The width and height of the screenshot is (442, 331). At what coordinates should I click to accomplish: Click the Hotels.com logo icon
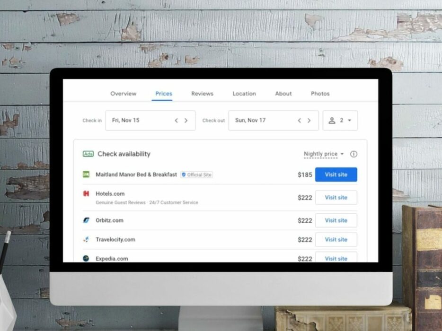(x=86, y=193)
